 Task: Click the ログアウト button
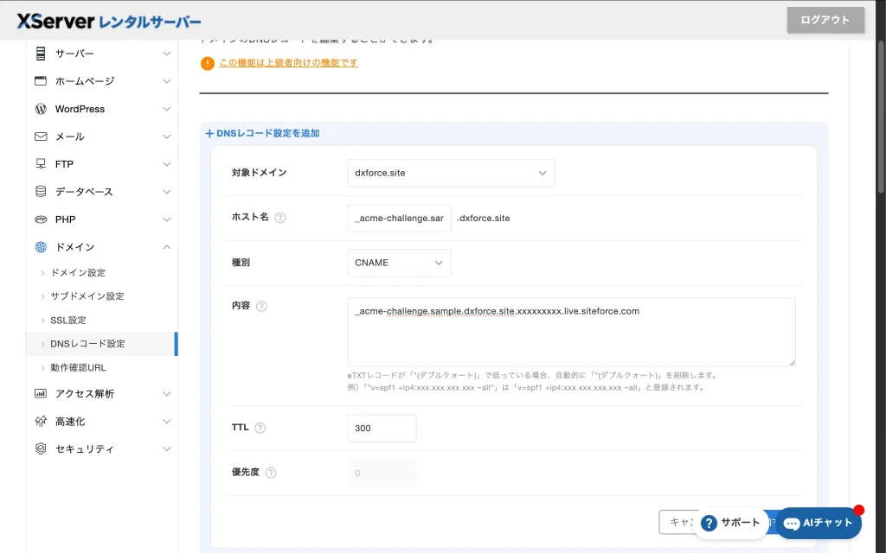(825, 20)
